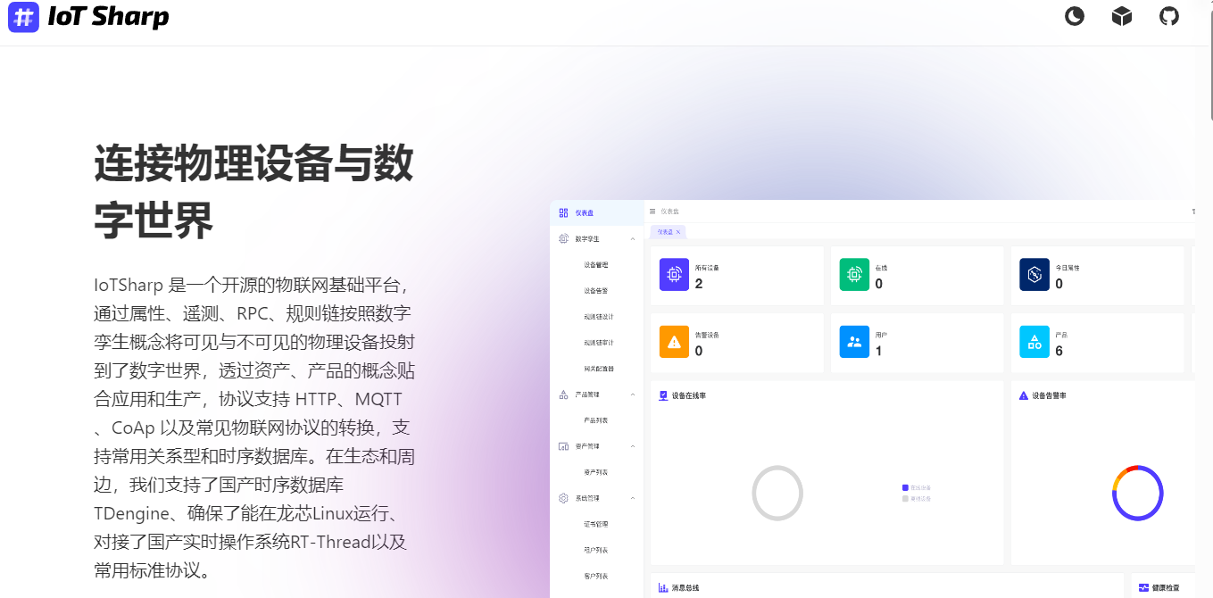Click the 连接物理设备与数字世界 heading
This screenshot has width=1213, height=598.
(253, 193)
